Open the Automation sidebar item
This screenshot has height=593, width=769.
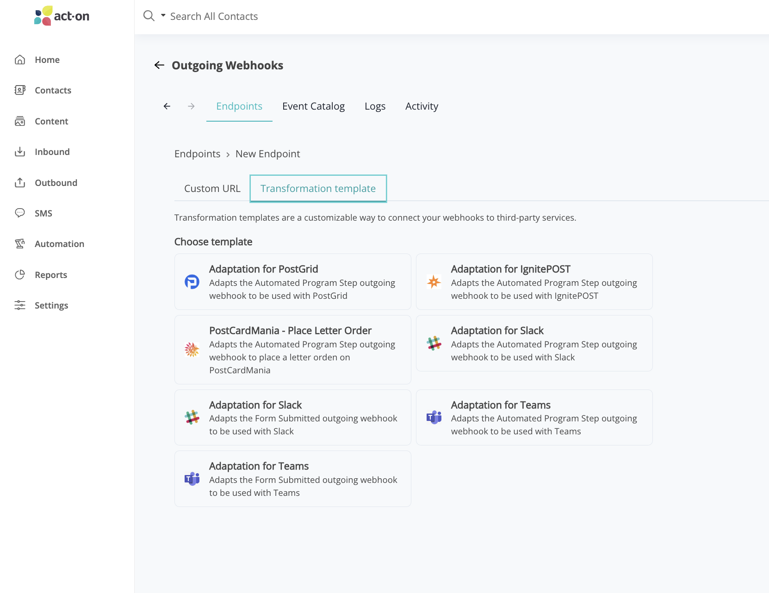(59, 244)
